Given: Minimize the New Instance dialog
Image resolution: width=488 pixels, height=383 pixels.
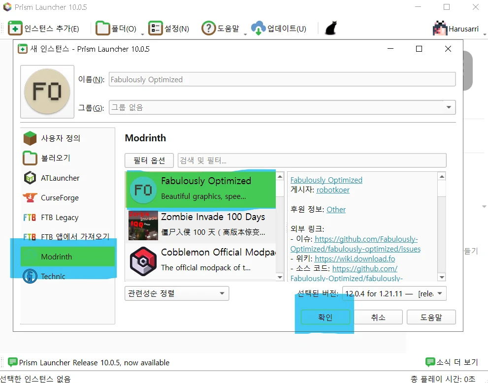Looking at the screenshot, I should click(x=390, y=49).
